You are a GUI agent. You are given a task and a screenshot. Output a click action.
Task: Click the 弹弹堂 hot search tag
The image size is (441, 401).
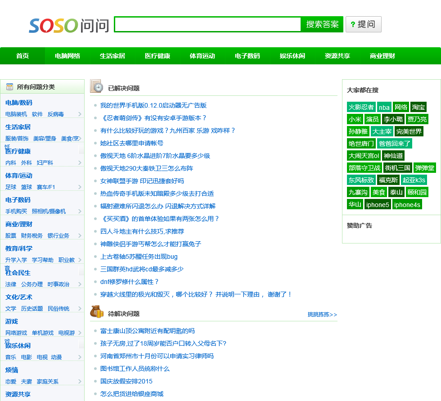pos(425,168)
